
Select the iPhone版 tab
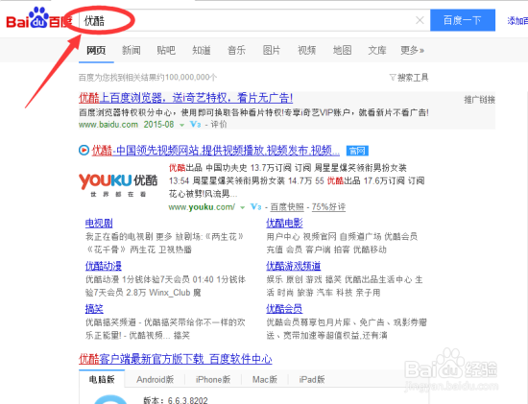[x=213, y=380]
